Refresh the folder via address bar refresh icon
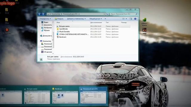 [107, 14]
